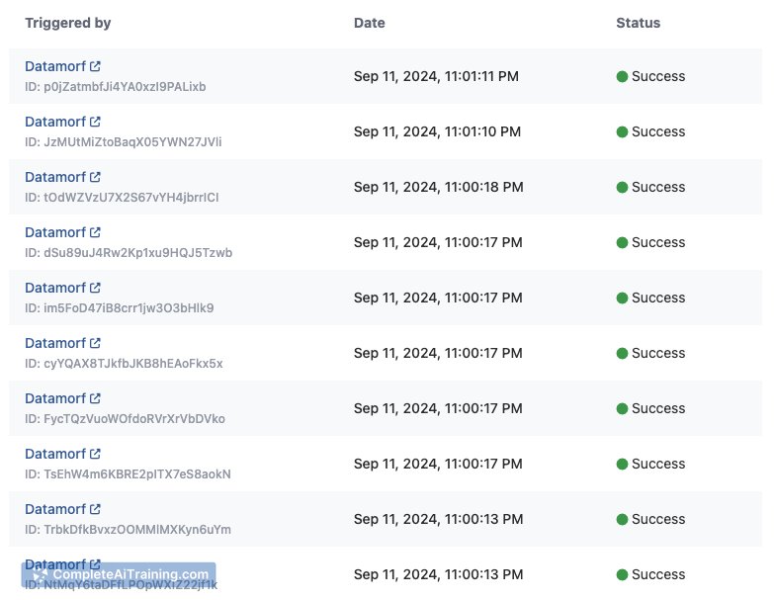774x600 pixels.
Task: Open Datamorf link above ID tOdWZVzU7X2S67vYH4jbrrICl
Action: [55, 177]
